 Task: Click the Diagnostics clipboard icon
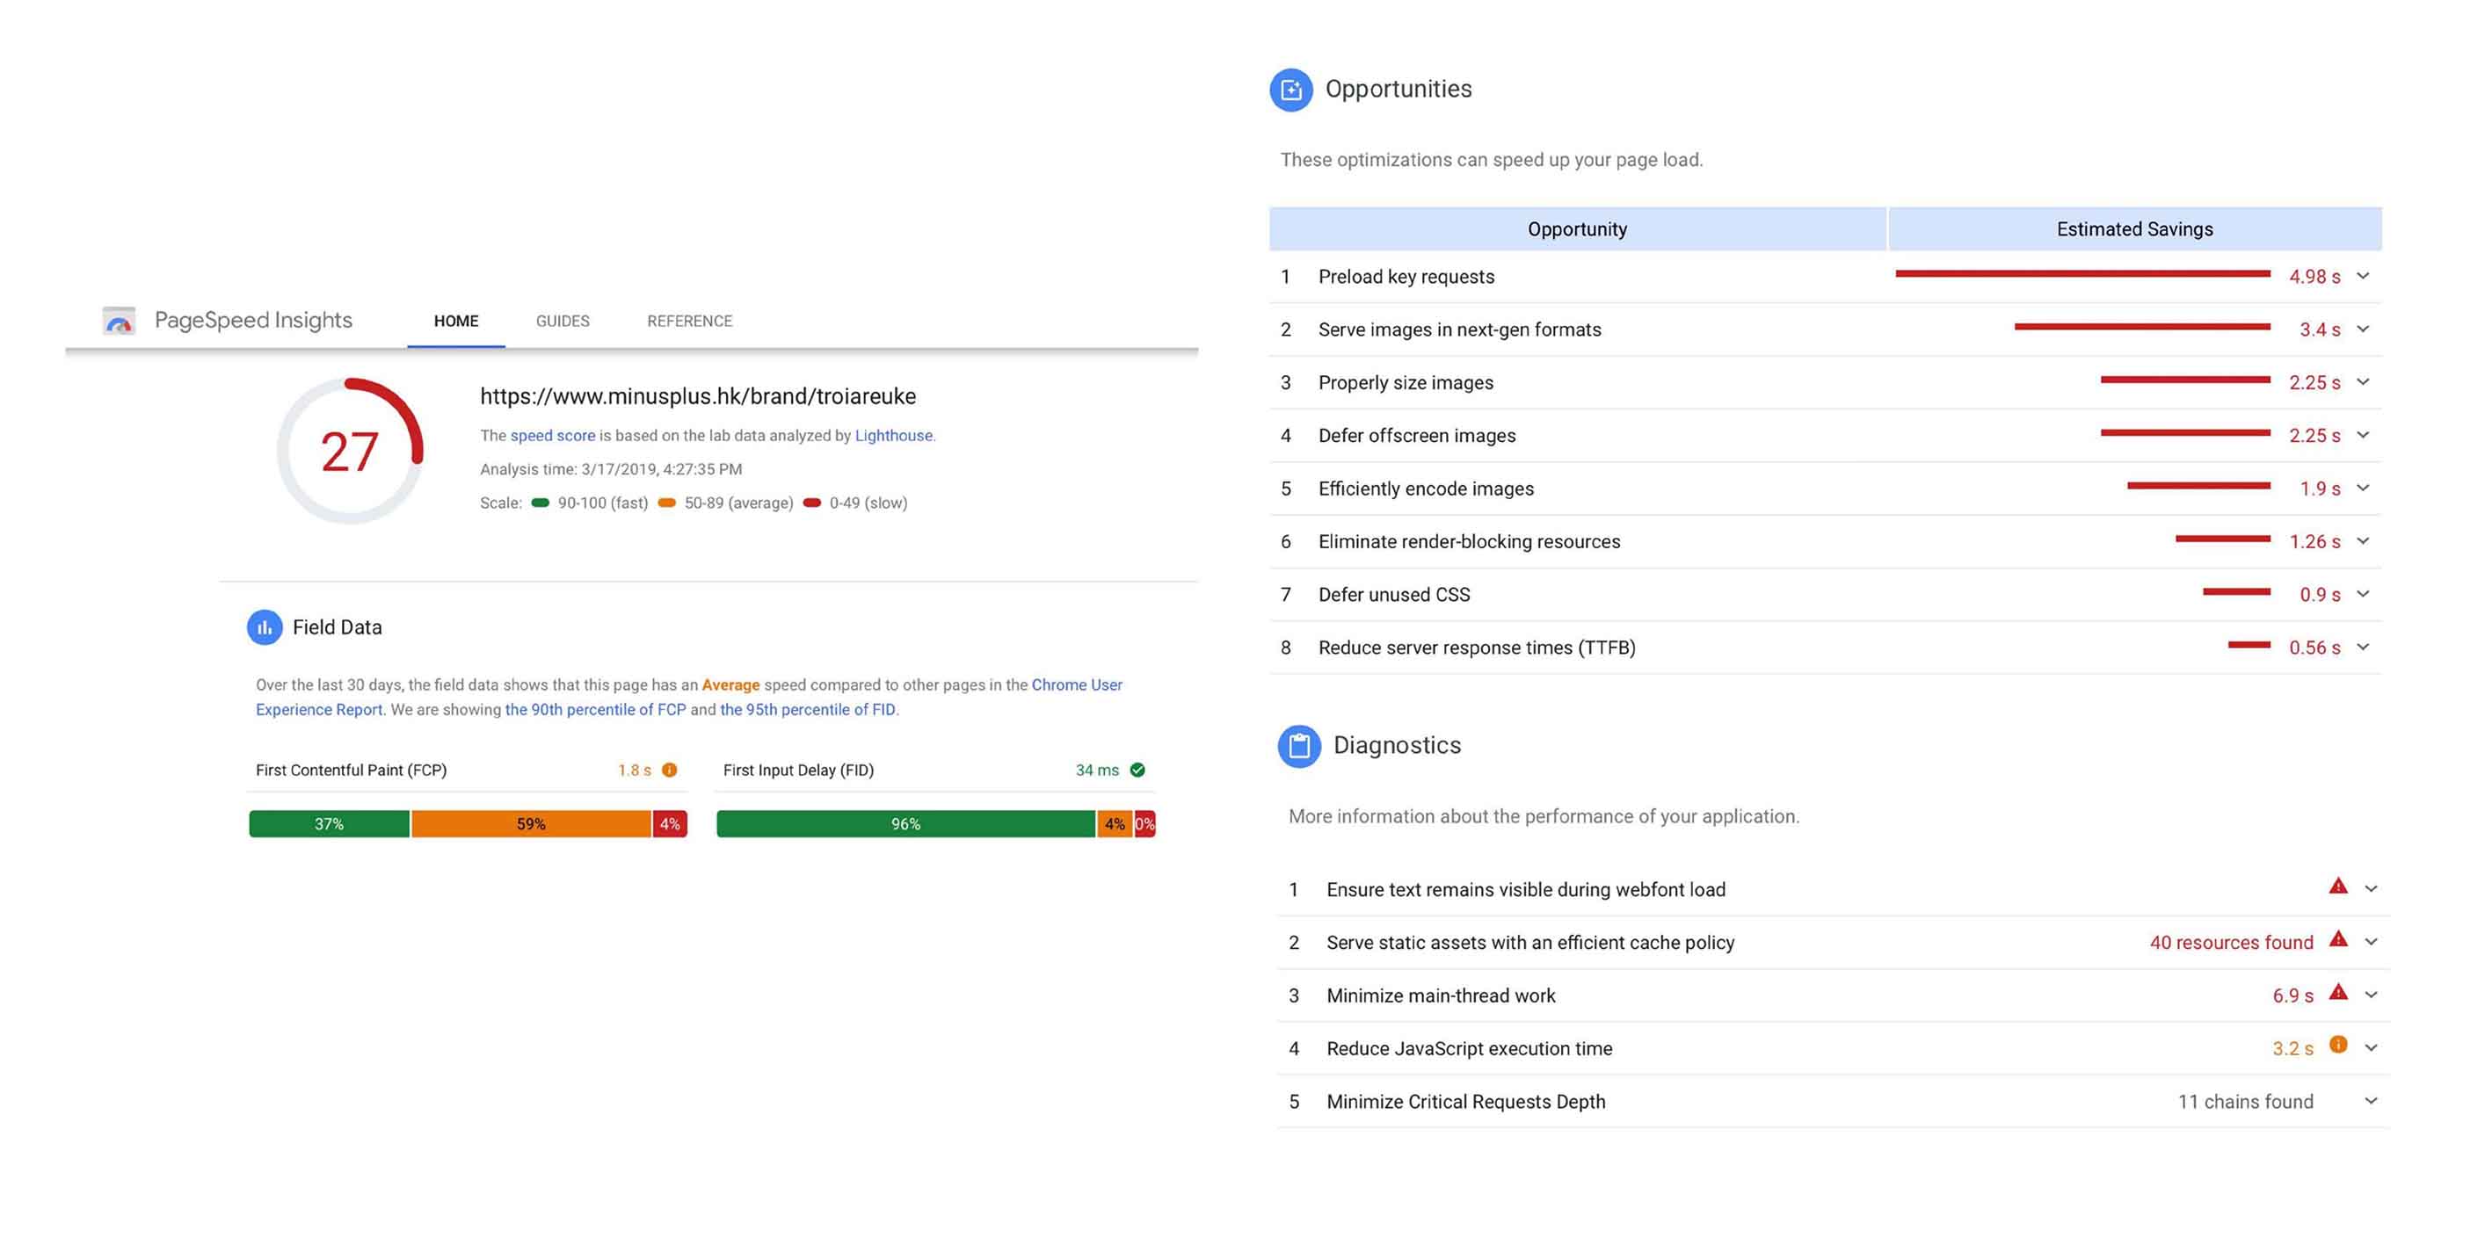coord(1298,746)
